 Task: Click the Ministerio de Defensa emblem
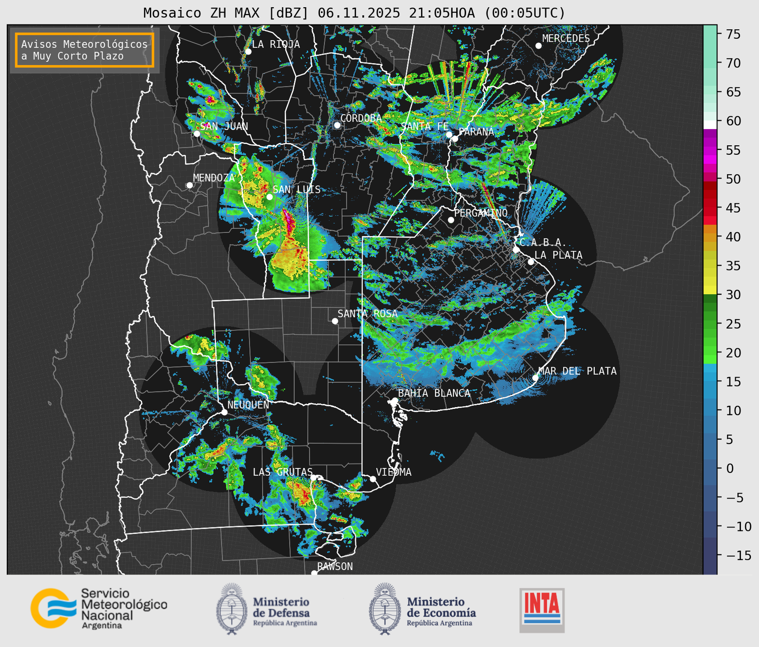click(x=231, y=609)
